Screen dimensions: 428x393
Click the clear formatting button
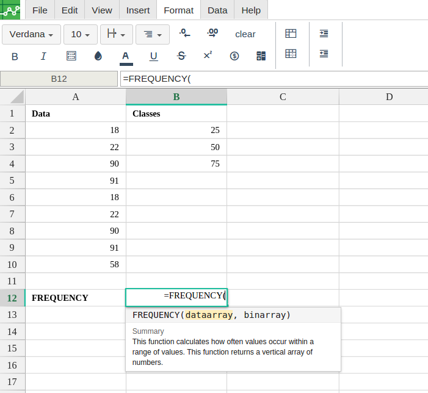coord(245,34)
